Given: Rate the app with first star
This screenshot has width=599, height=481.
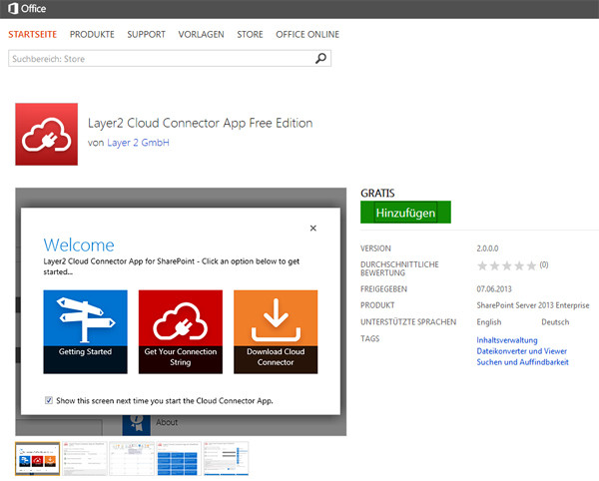Looking at the screenshot, I should [482, 265].
